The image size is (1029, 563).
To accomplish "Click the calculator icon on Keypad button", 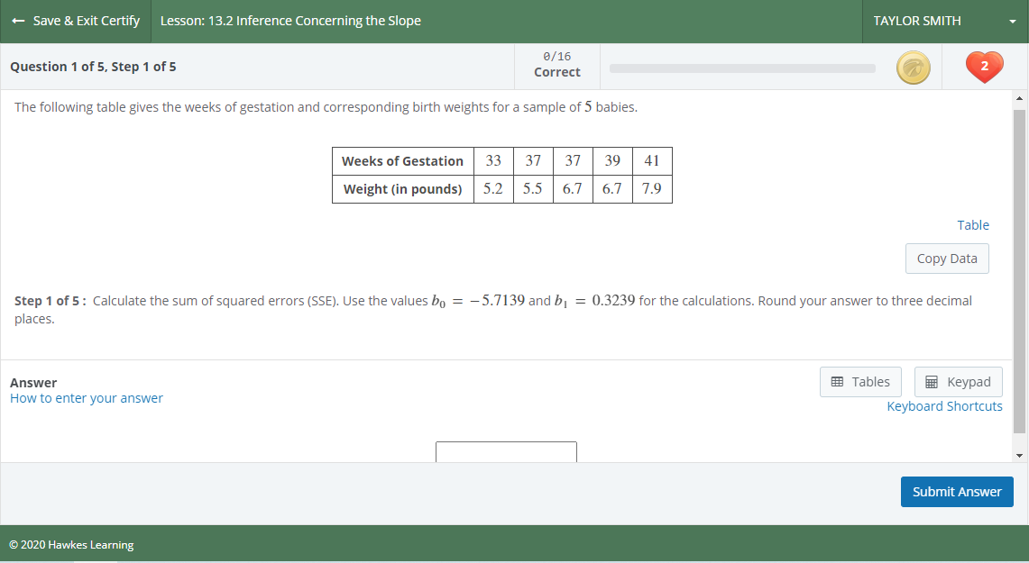I will coord(935,381).
